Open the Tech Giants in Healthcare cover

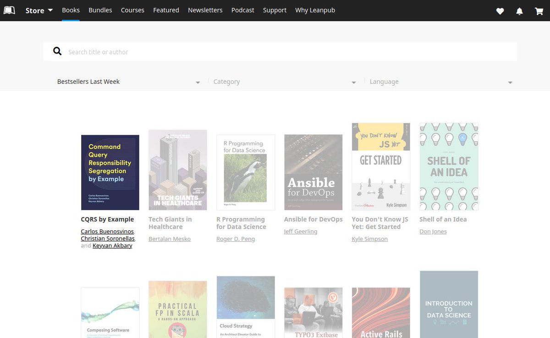click(x=178, y=170)
